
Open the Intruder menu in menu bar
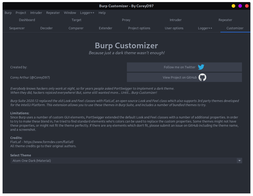click(36, 13)
